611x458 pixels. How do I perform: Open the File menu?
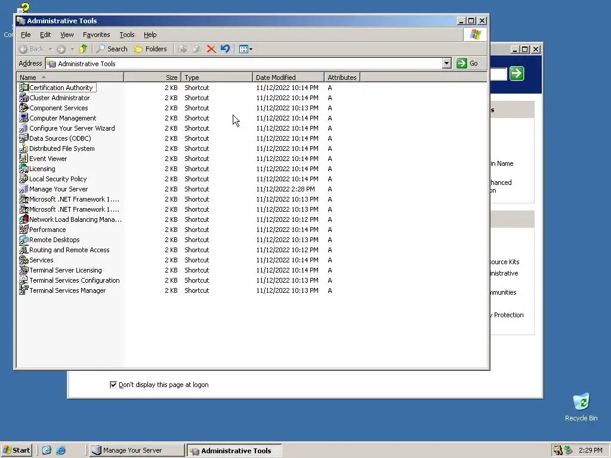tap(26, 35)
